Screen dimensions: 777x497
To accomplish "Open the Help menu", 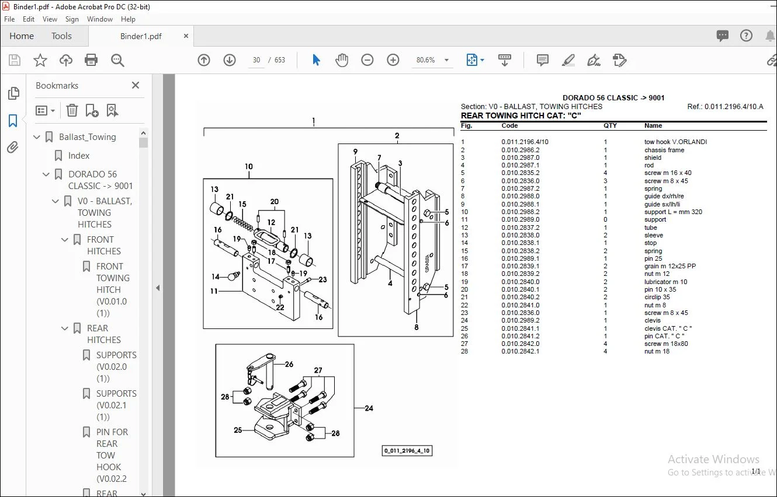I will point(128,19).
